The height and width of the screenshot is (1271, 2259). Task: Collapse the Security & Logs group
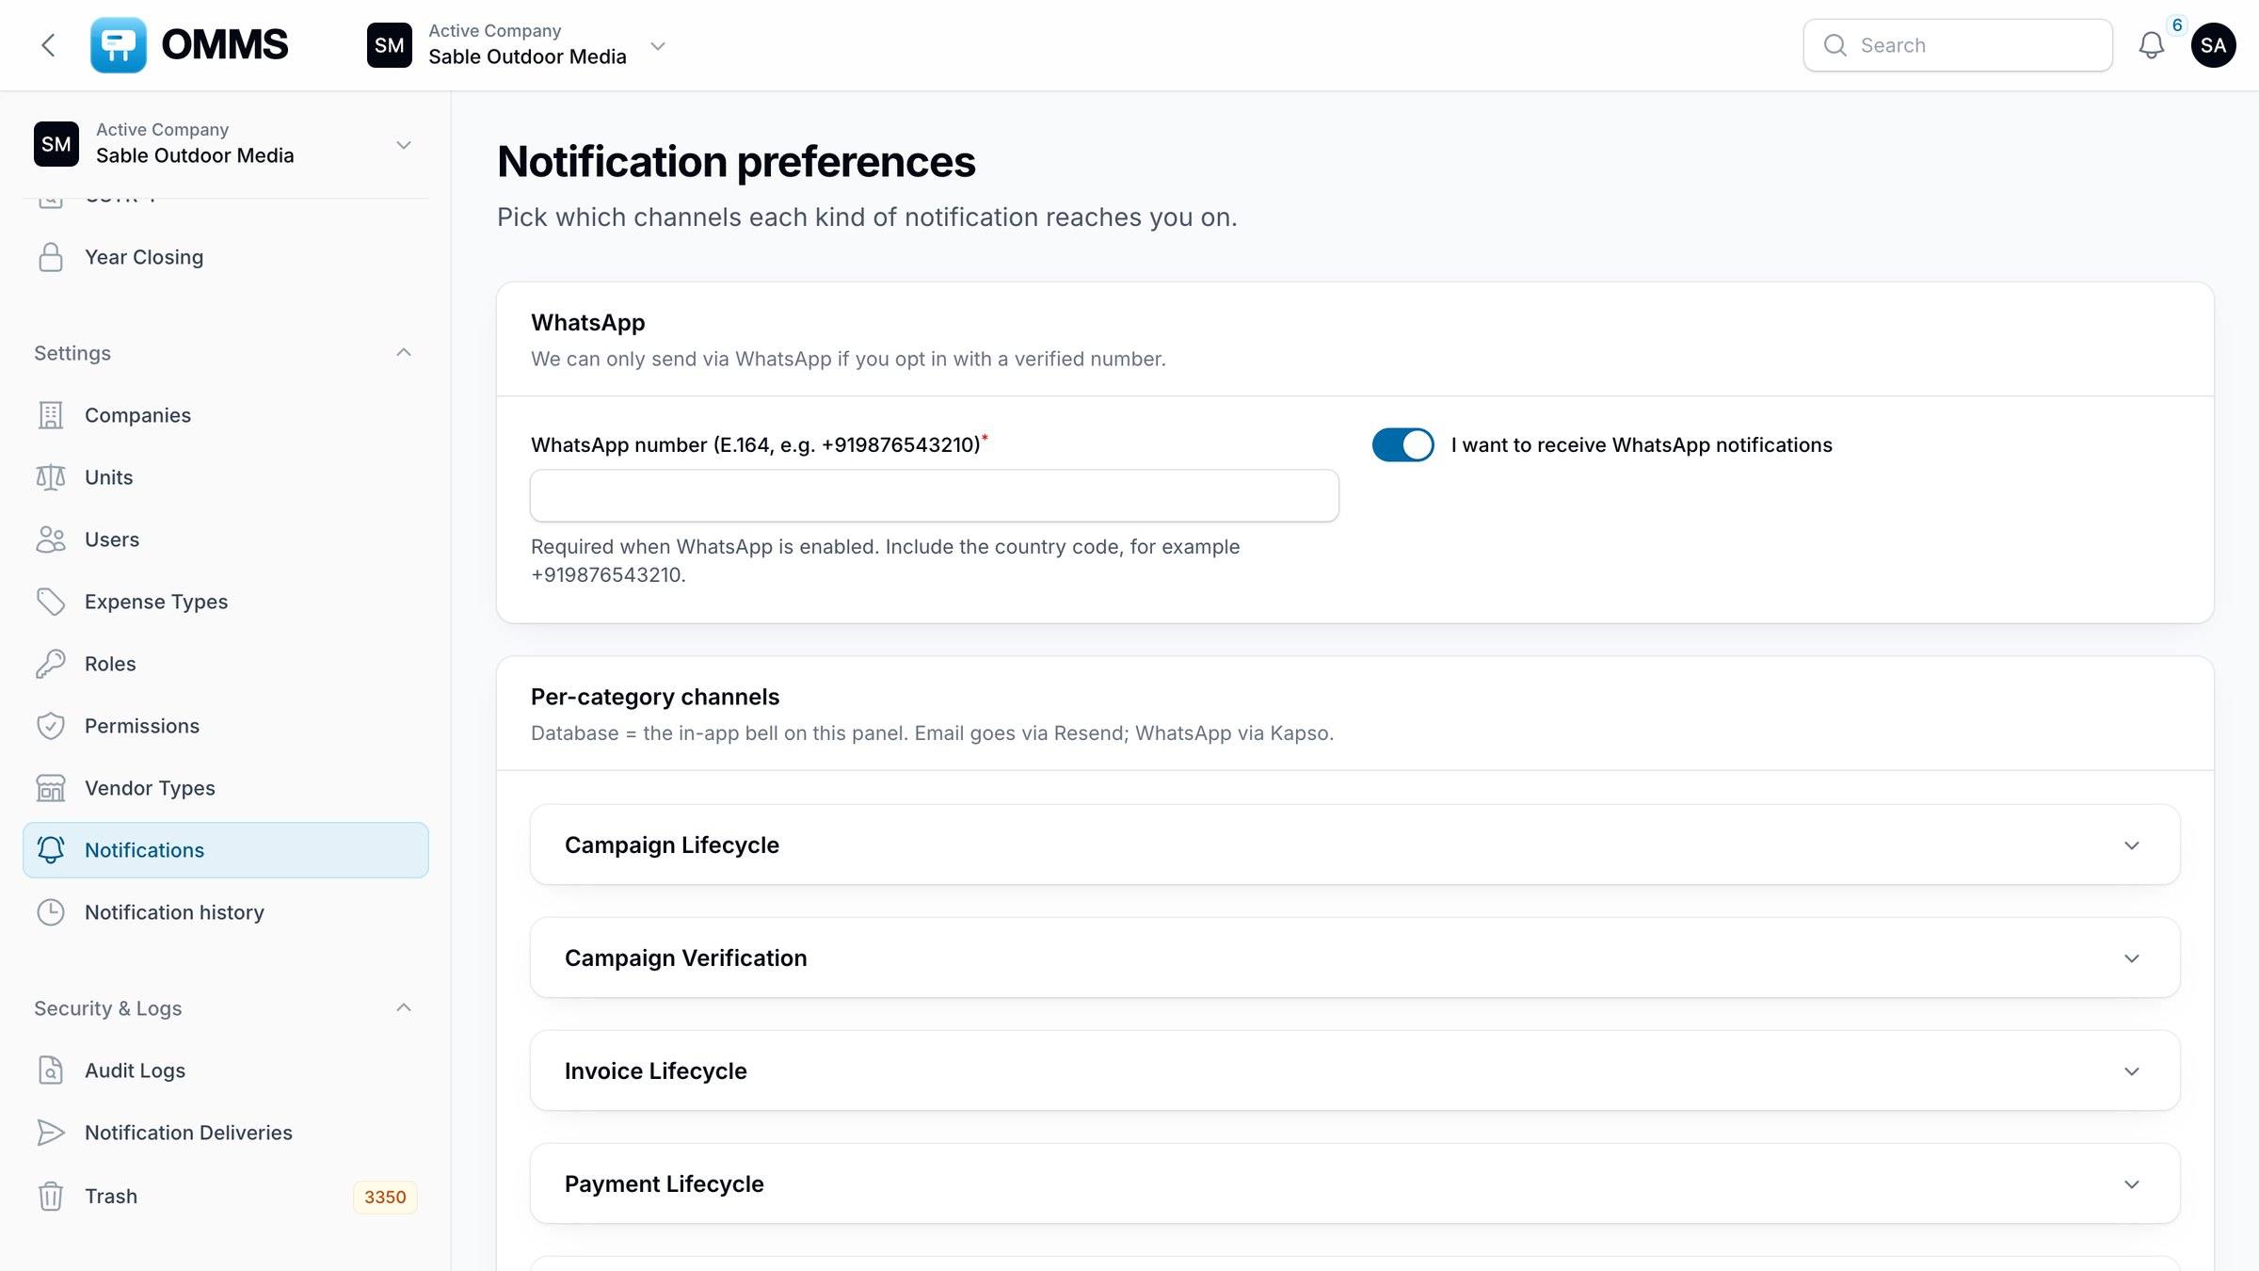tap(404, 1007)
